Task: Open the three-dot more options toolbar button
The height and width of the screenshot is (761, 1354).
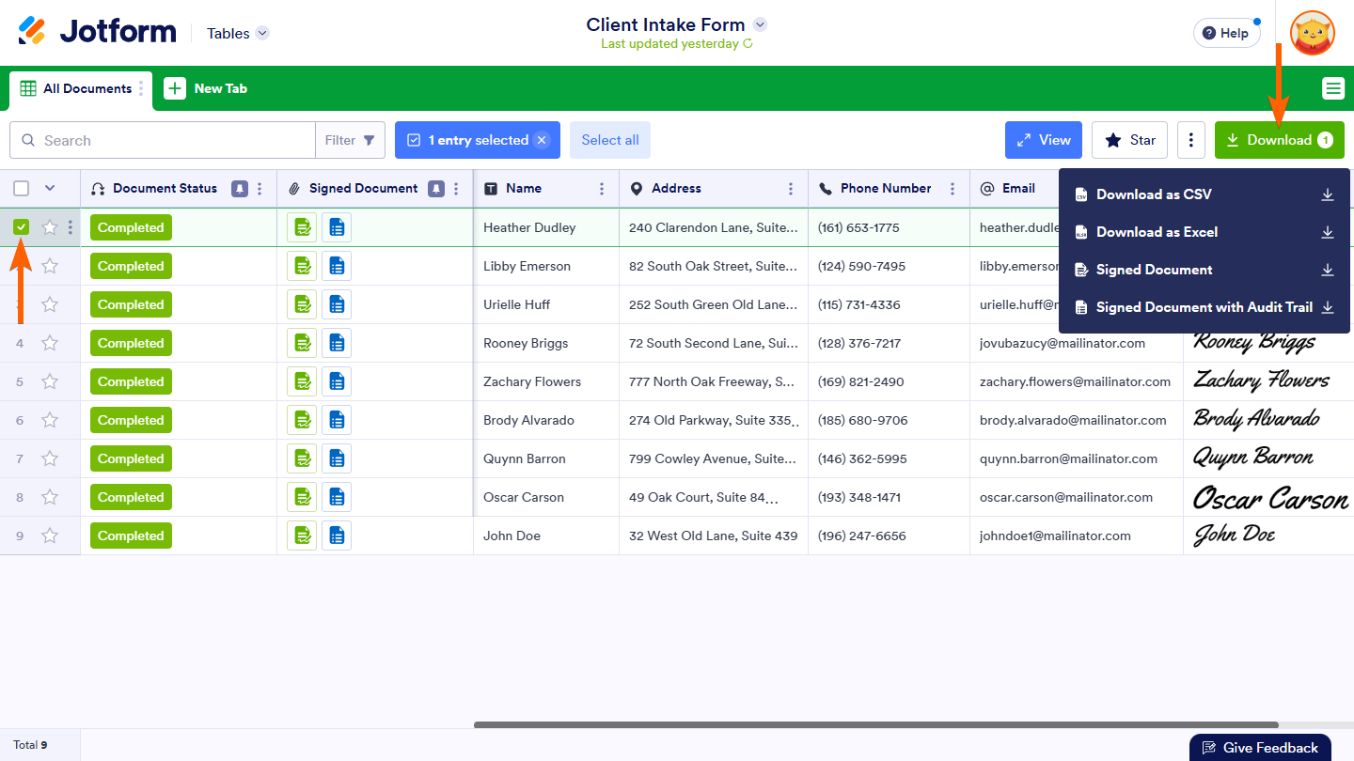Action: 1190,140
